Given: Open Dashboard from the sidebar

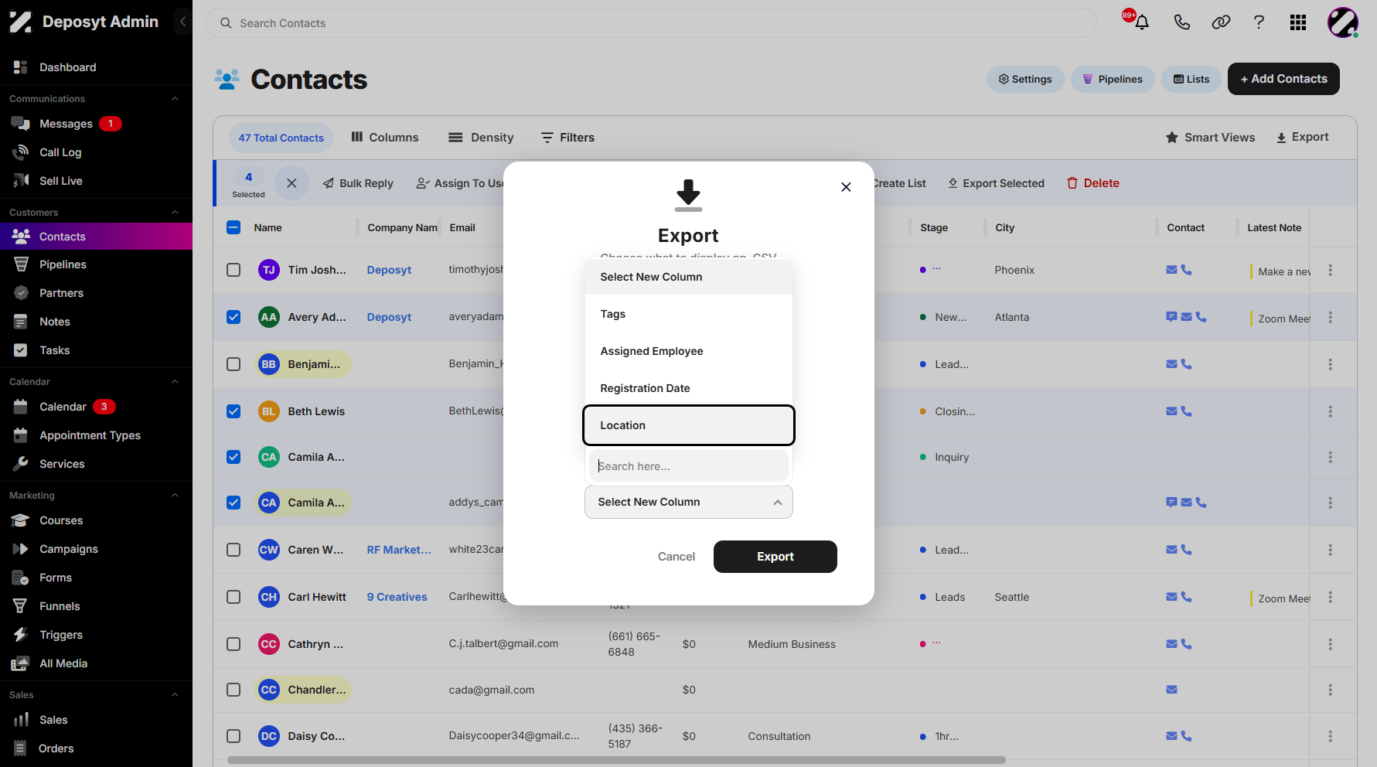Looking at the screenshot, I should click(x=96, y=67).
